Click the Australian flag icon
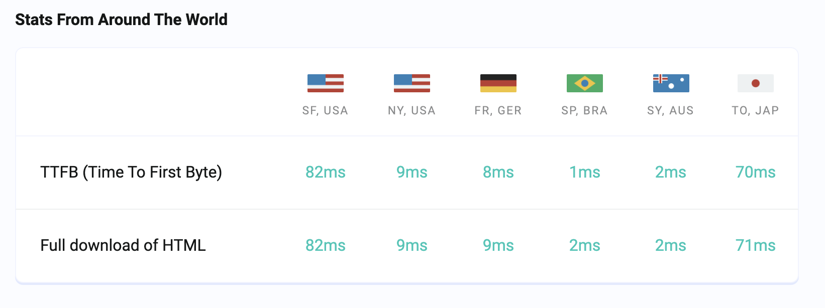 coord(671,83)
